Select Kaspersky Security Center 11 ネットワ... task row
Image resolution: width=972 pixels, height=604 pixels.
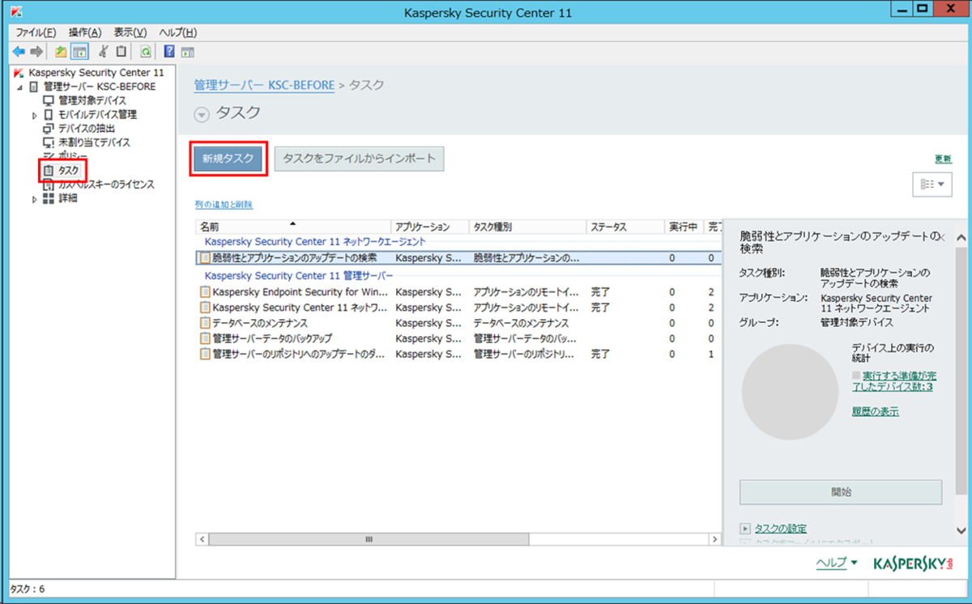tap(458, 308)
